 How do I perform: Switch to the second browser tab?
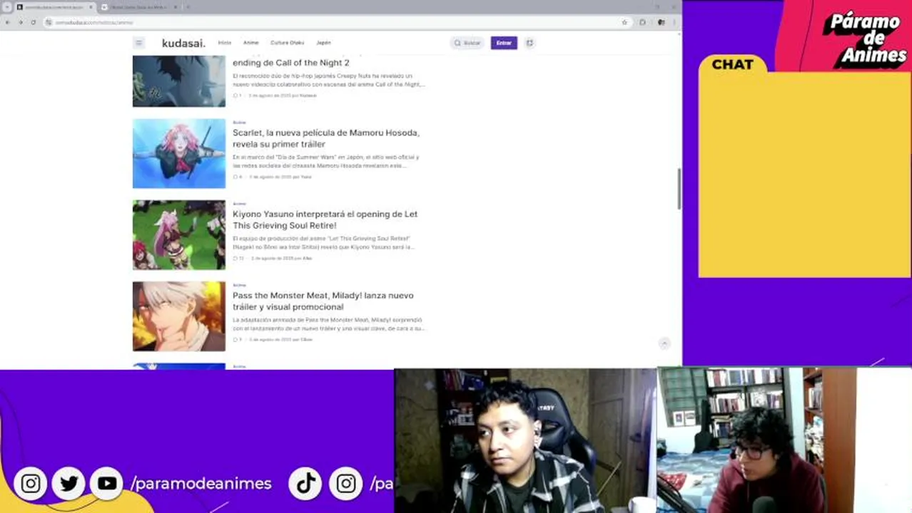(137, 7)
